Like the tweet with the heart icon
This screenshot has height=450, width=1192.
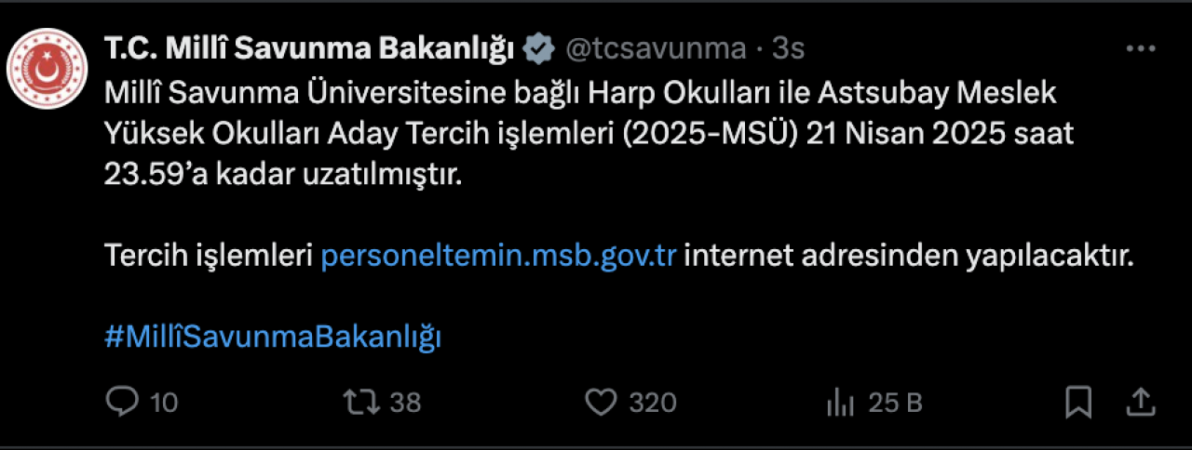tap(602, 402)
